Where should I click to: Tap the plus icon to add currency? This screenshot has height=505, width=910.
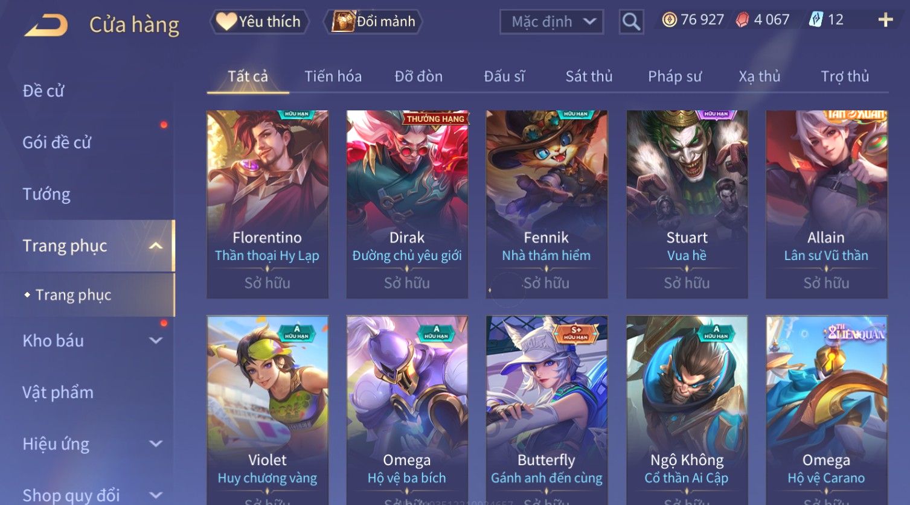[x=885, y=20]
